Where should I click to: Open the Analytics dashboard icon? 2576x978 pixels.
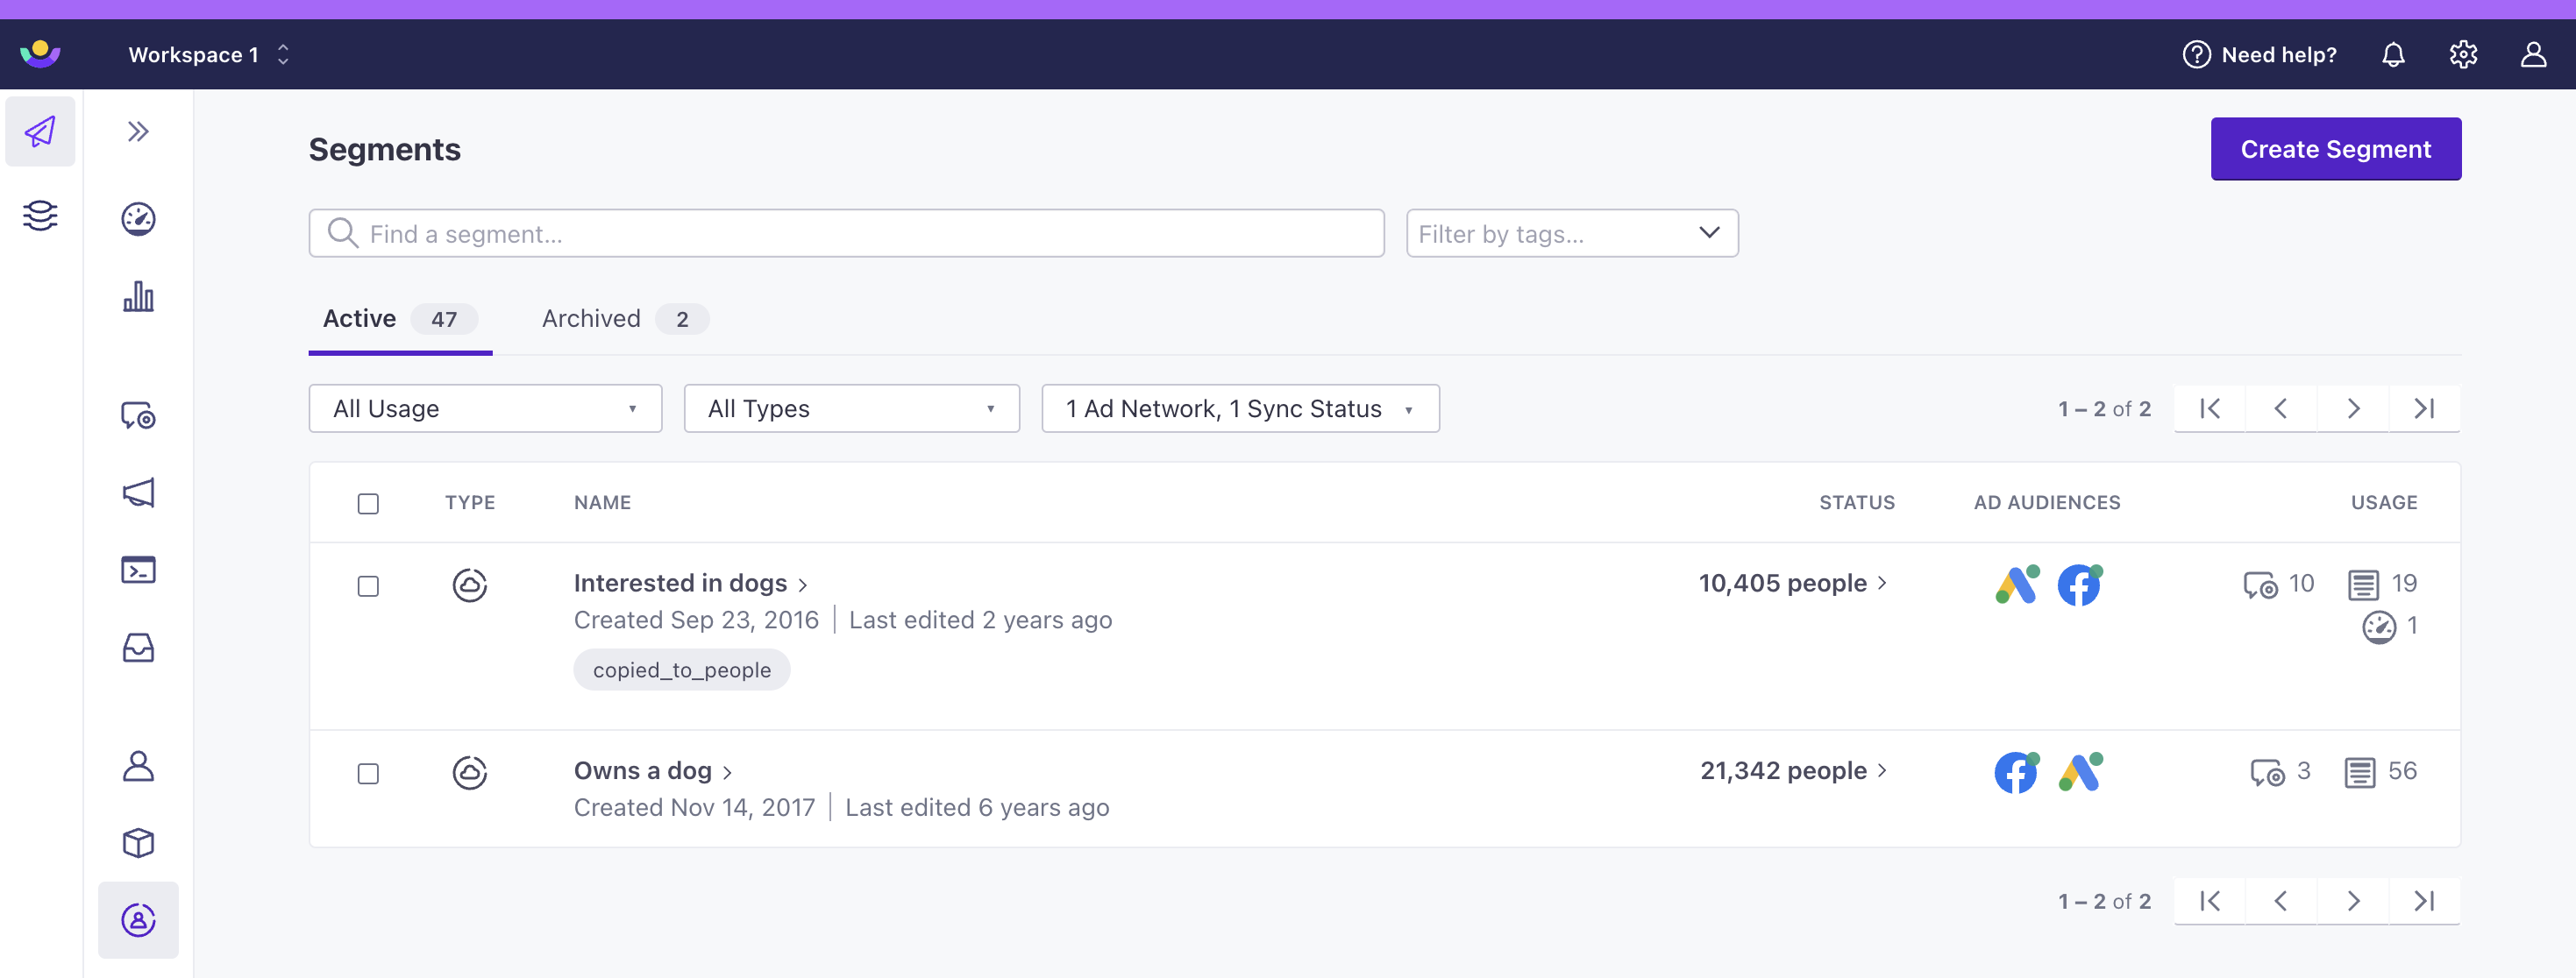[x=139, y=297]
